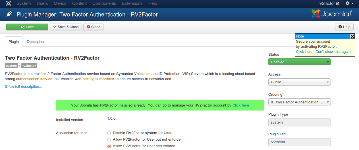Click the 'system' folder badge
Image resolution: width=359 pixels, height=150 pixels.
[x=11, y=66]
